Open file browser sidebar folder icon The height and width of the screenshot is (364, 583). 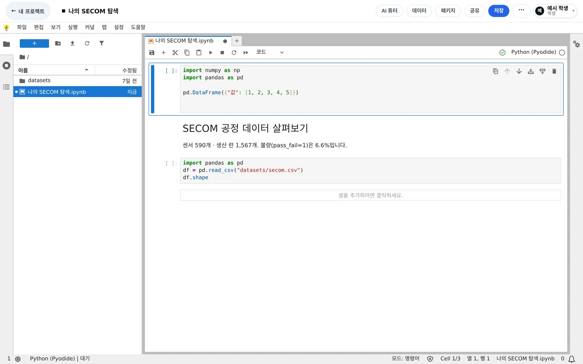click(7, 44)
